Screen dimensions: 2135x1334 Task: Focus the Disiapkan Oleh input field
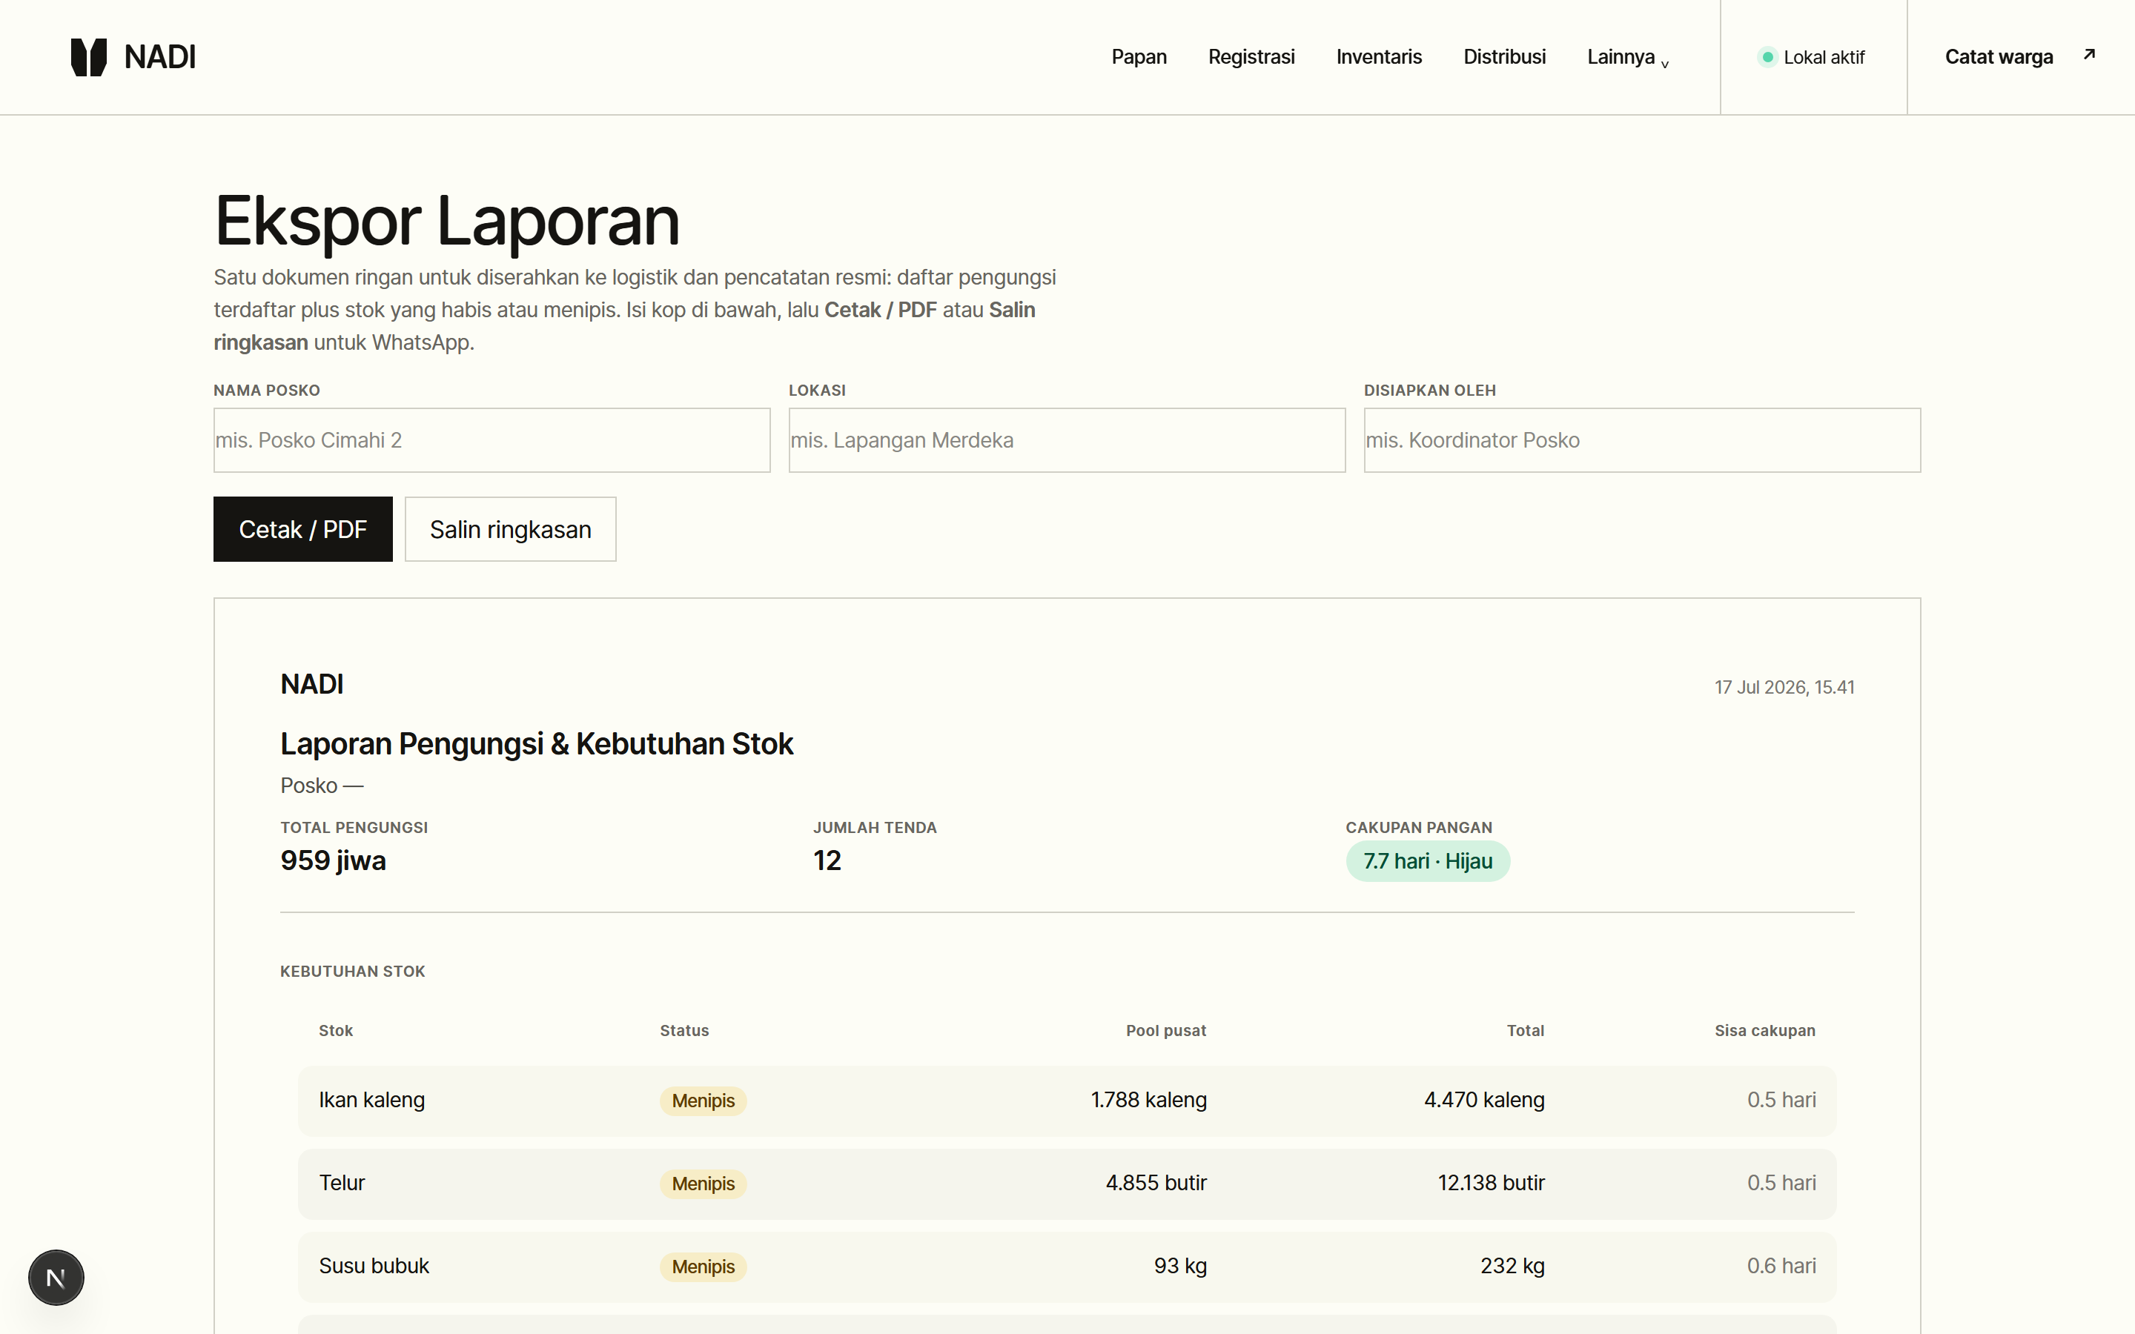pos(1642,440)
